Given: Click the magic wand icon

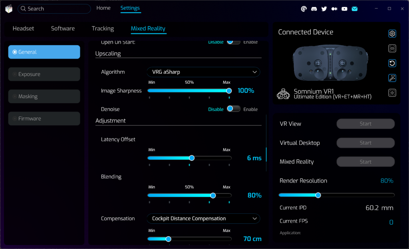Looking at the screenshot, I should [392, 78].
